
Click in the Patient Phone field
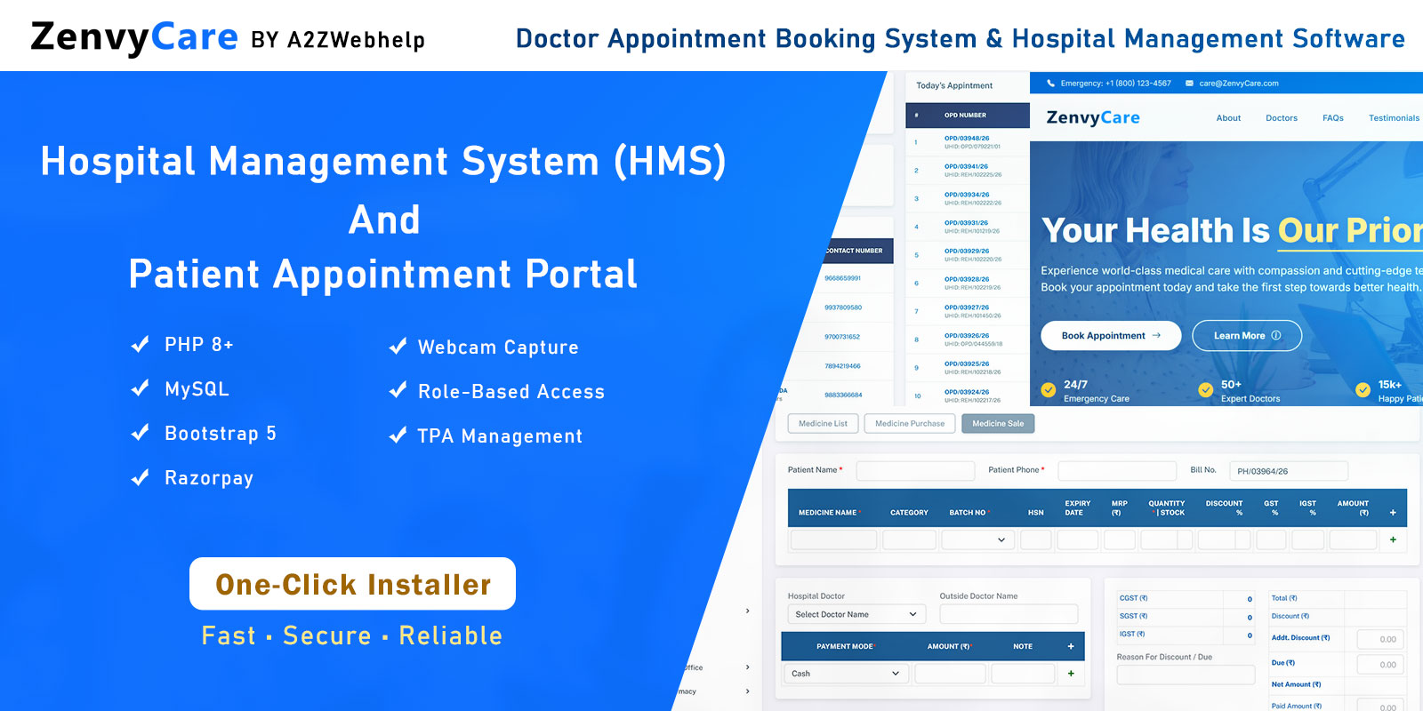click(1117, 470)
